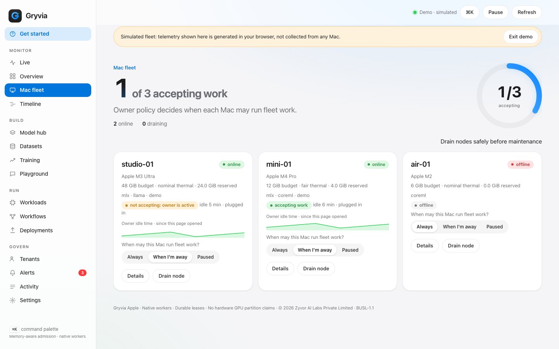Click the Workflows branch icon
Screen dimensions: 559x349
point(12,216)
